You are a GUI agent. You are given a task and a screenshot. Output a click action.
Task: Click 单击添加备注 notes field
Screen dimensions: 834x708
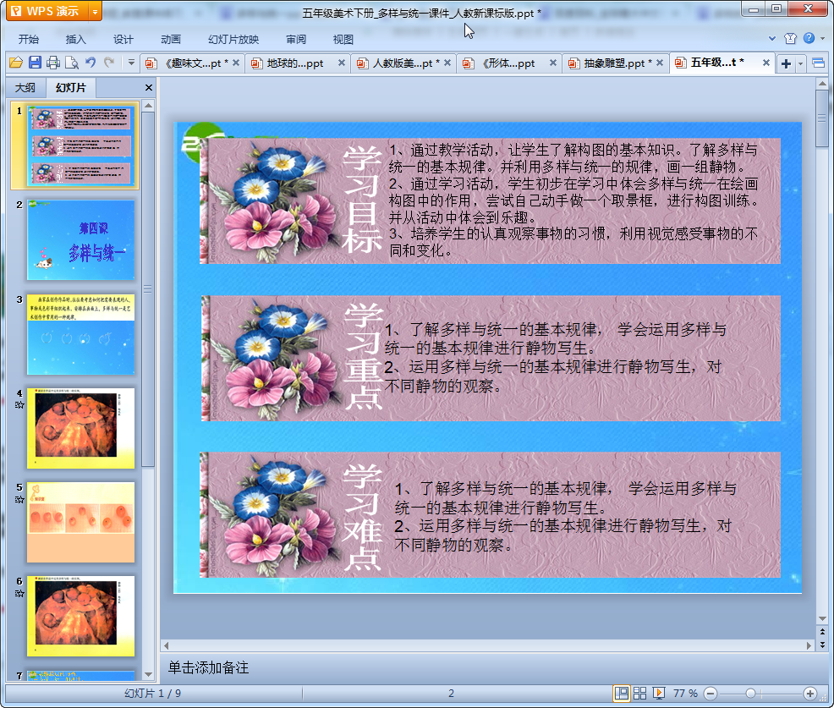[487, 667]
